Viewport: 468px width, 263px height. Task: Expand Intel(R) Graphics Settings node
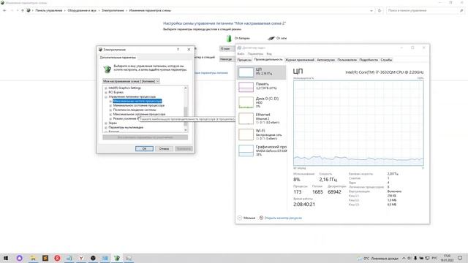pos(106,88)
